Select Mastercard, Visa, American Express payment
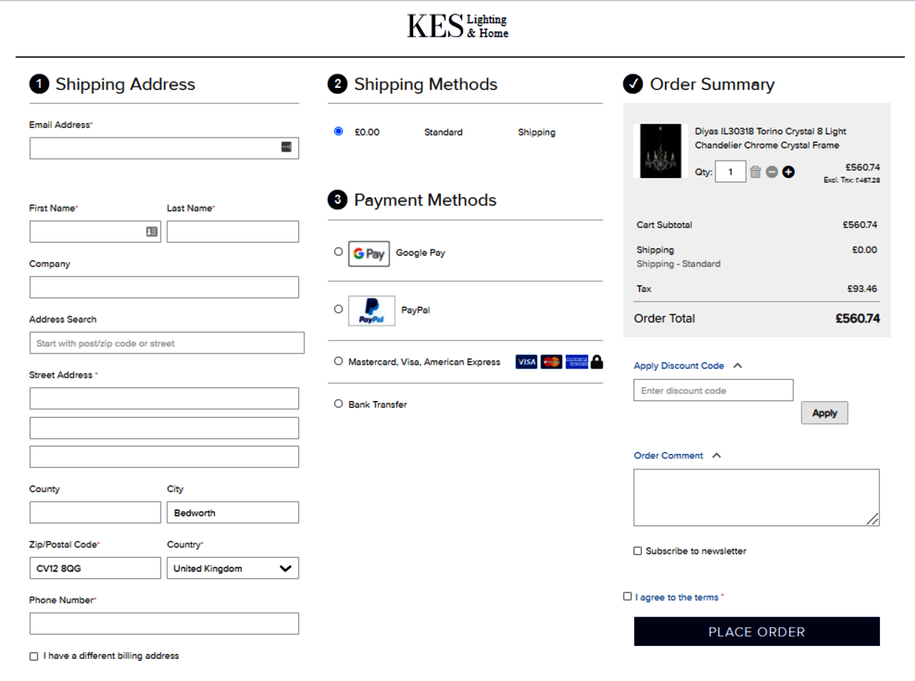The image size is (915, 681). coord(338,362)
